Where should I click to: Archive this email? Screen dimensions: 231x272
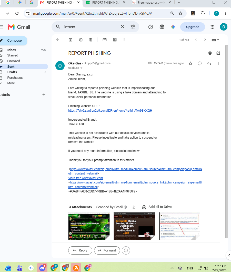(70, 40)
